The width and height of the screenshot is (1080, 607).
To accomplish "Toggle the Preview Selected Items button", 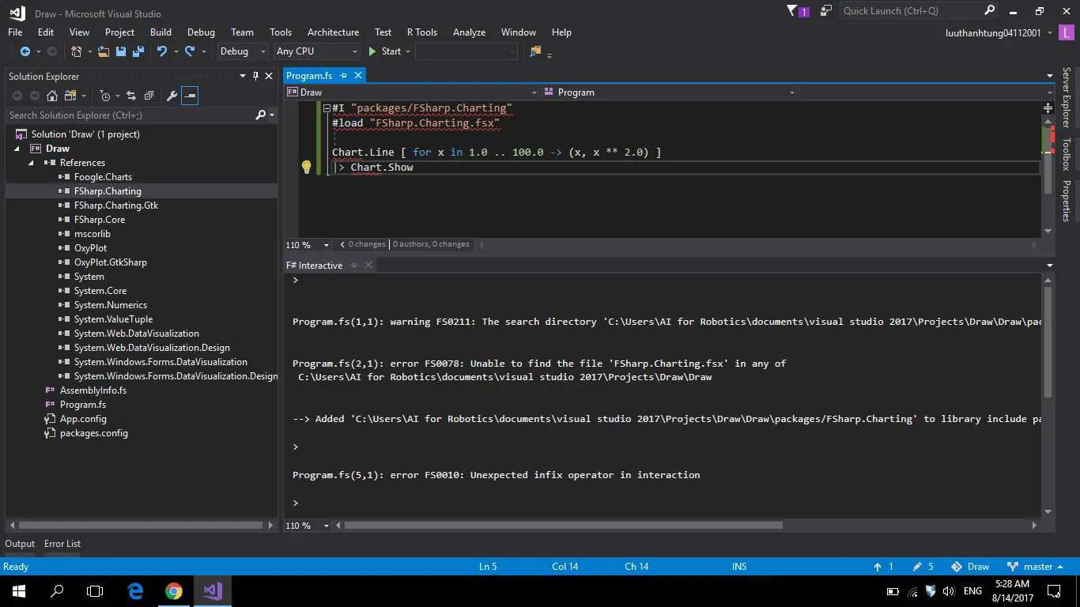I will click(190, 96).
